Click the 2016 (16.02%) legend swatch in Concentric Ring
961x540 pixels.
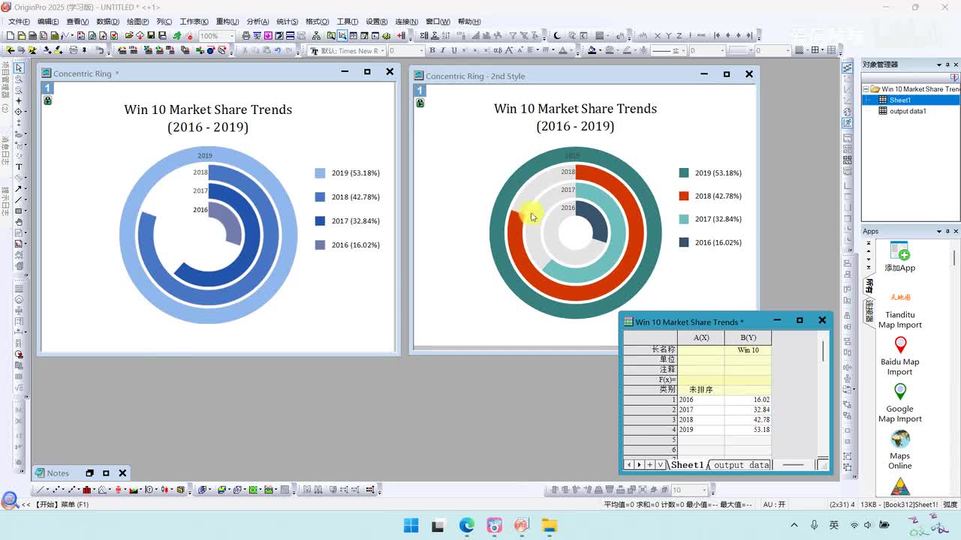coord(321,244)
